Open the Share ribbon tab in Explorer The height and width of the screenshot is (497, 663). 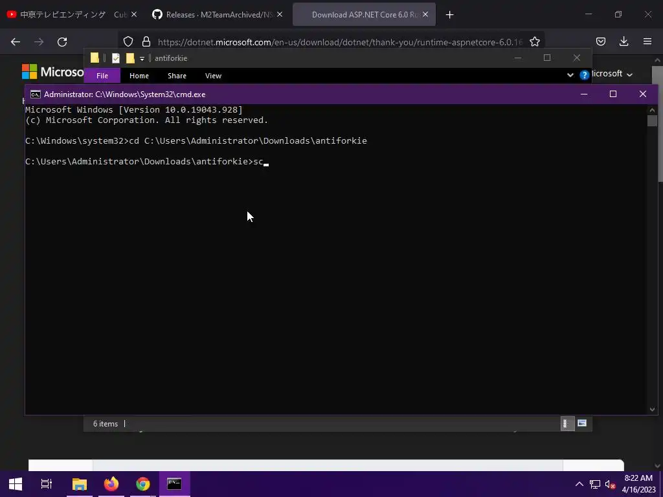coord(177,76)
